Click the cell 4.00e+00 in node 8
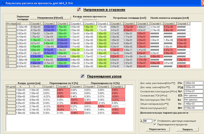Screen dimensions: 204x134 coord(36,113)
